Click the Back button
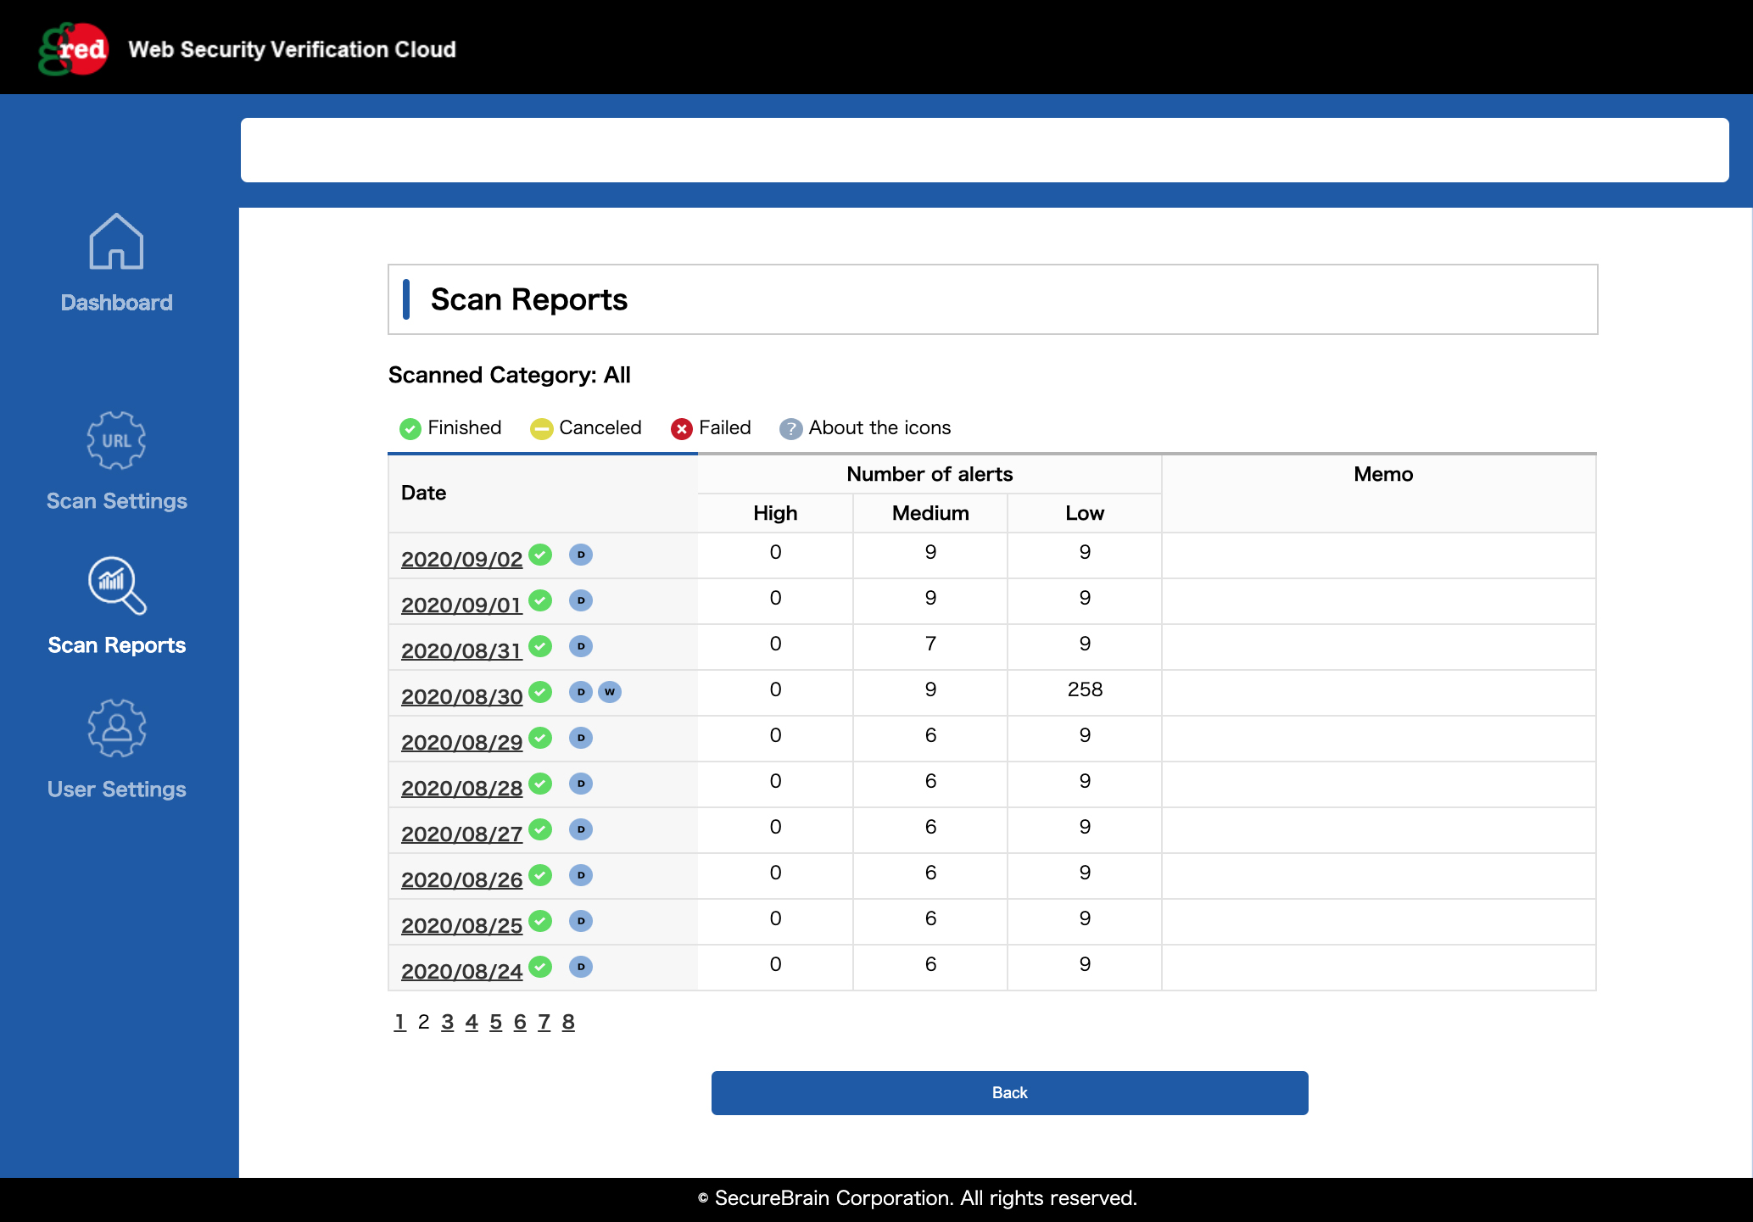This screenshot has height=1222, width=1753. [1009, 1093]
